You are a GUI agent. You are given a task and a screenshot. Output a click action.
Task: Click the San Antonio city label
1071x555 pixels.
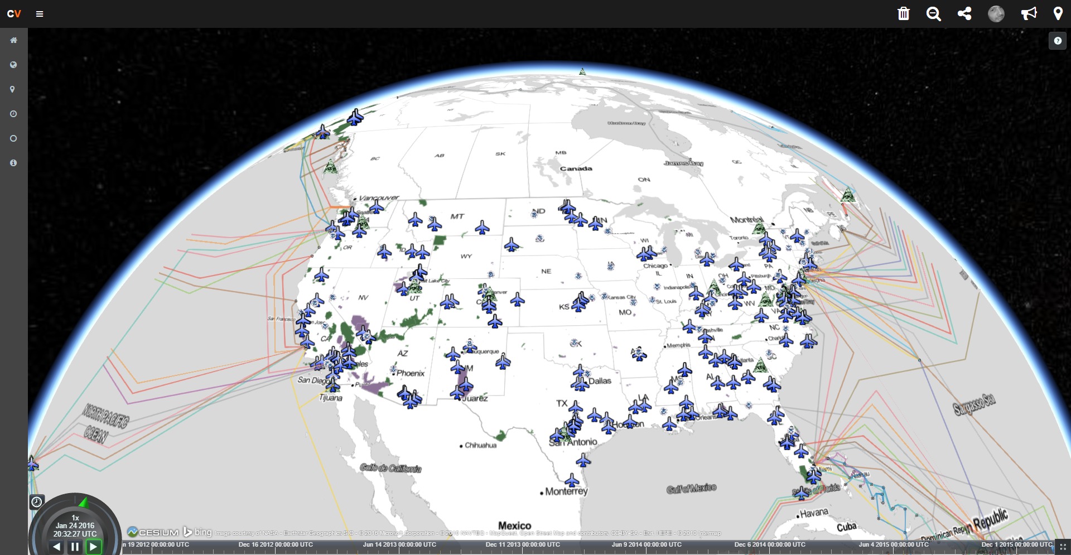[573, 442]
